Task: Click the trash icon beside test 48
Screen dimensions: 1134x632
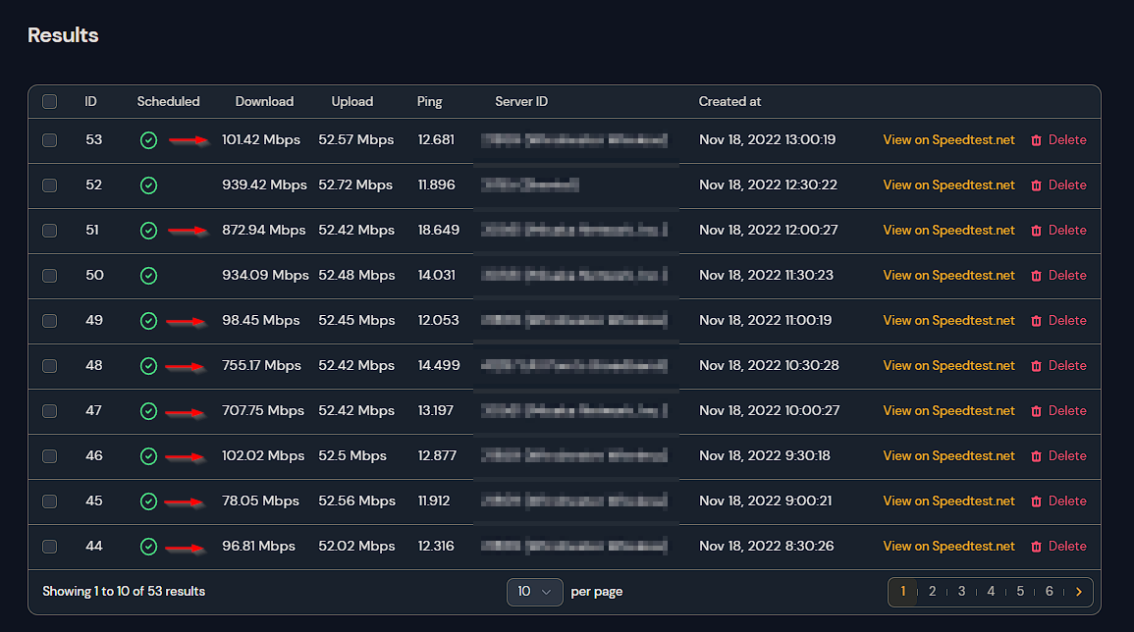Action: click(x=1036, y=365)
